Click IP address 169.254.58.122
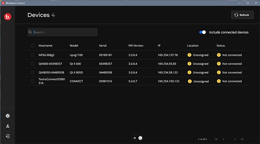Image resolution: width=260 pixels, height=144 pixels. pyautogui.click(x=168, y=73)
